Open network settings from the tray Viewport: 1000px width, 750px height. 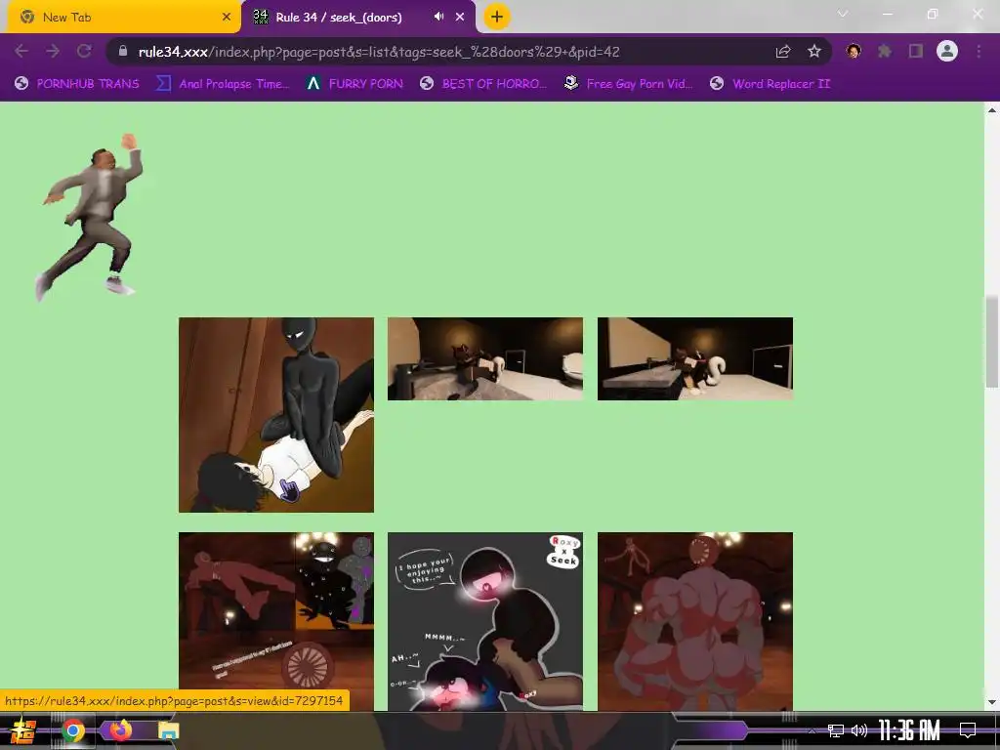click(836, 730)
